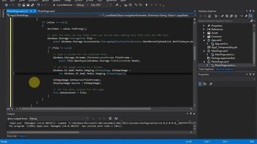Screen dimensions: 257x144
Task: Click the View Code icon
Action: [x=242, y=16]
